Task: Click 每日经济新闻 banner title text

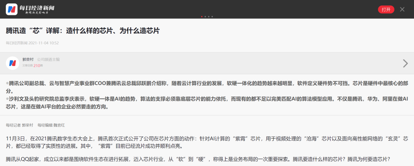Action: [x=37, y=8]
